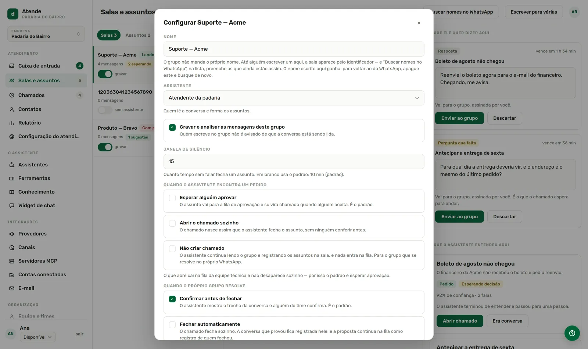The width and height of the screenshot is (588, 349).
Task: Click the Contatos person icon
Action: (12, 109)
